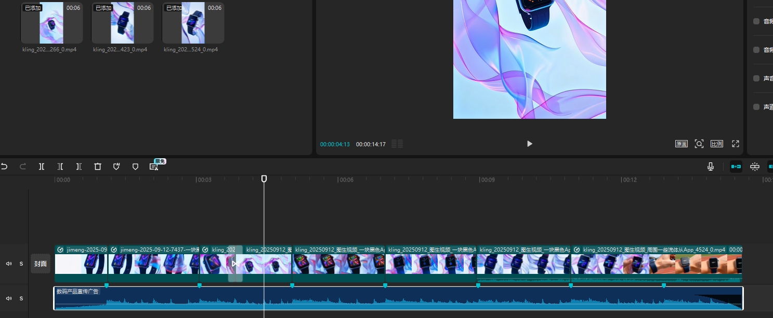Click the 原画 original quality icon
773x318 pixels.
click(x=682, y=144)
